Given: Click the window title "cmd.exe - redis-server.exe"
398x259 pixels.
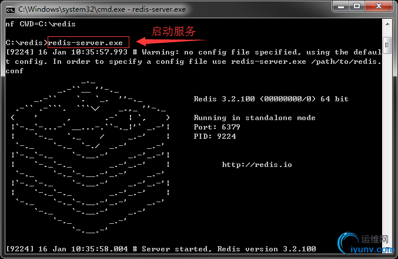Looking at the screenshot, I should tap(102, 9).
